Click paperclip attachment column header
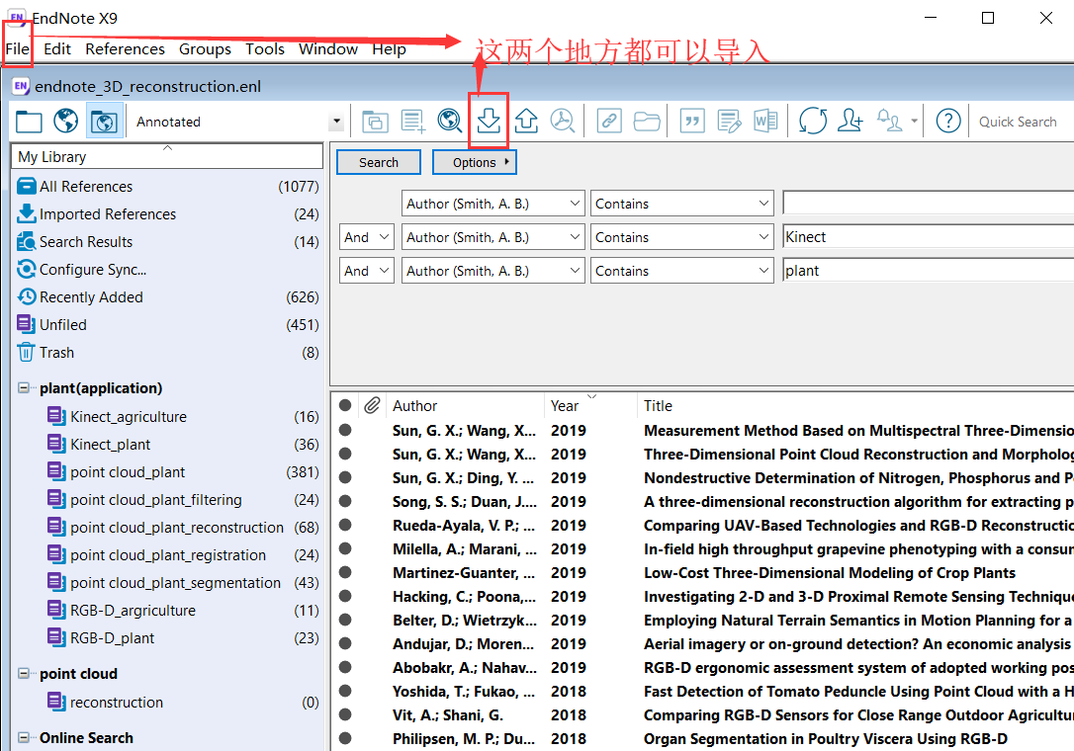This screenshot has height=751, width=1074. click(x=372, y=406)
